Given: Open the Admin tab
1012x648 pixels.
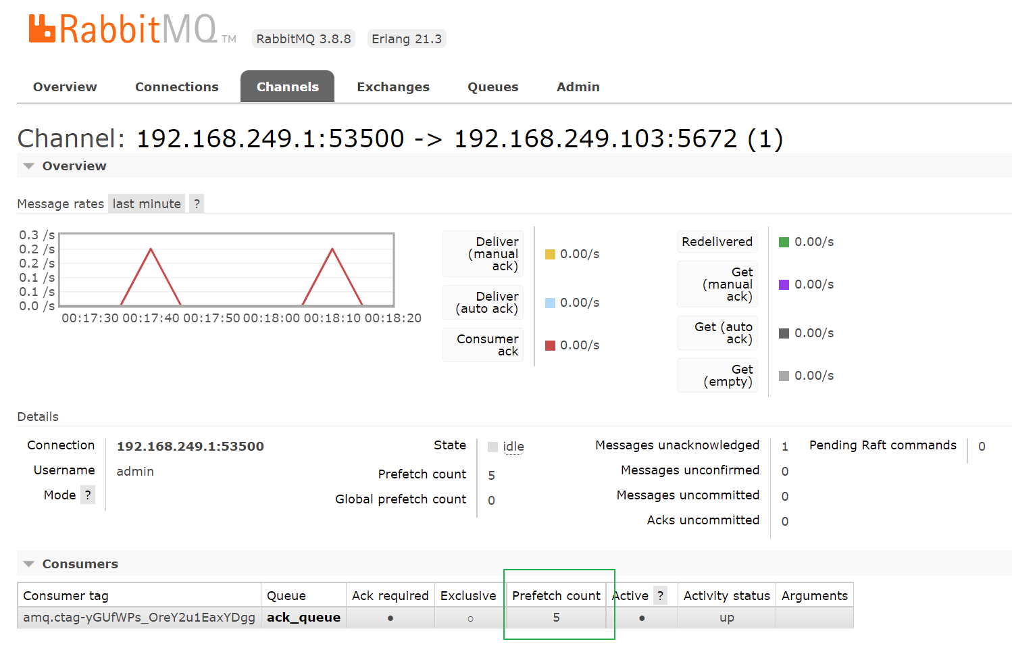Looking at the screenshot, I should [x=578, y=86].
